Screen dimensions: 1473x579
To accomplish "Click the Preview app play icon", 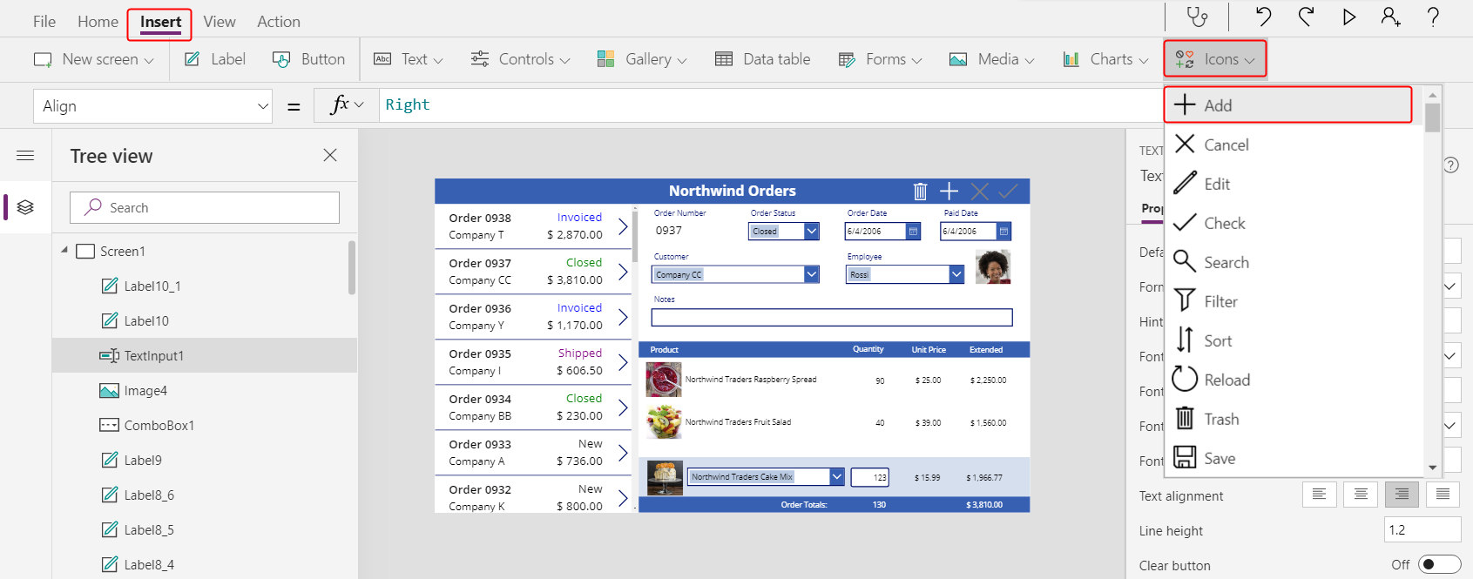I will (1348, 17).
